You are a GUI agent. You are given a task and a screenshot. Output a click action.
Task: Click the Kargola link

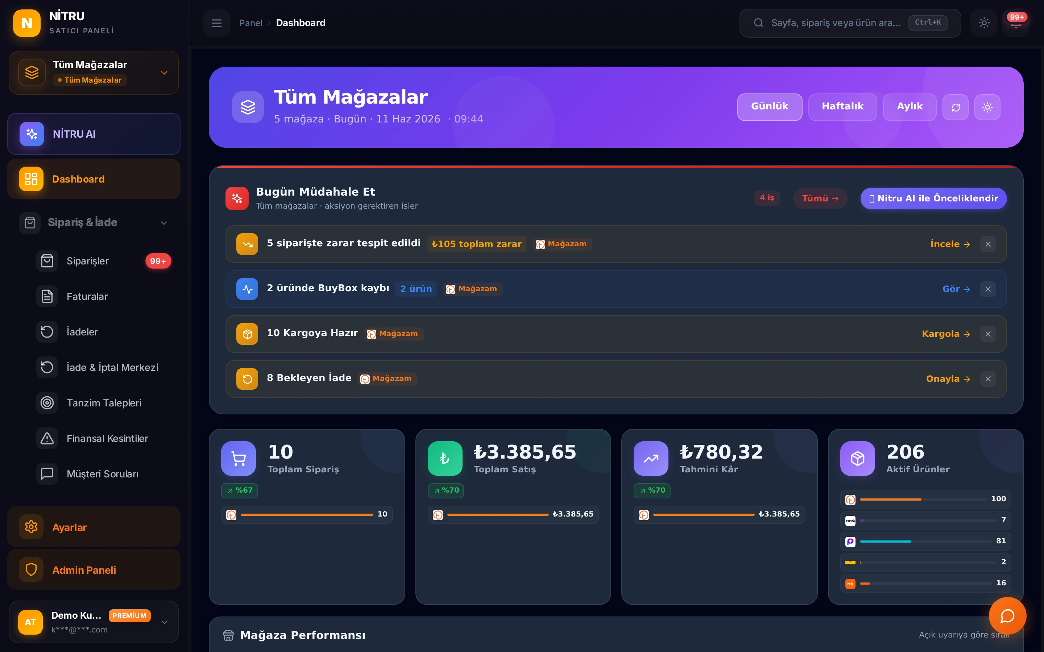(x=946, y=334)
